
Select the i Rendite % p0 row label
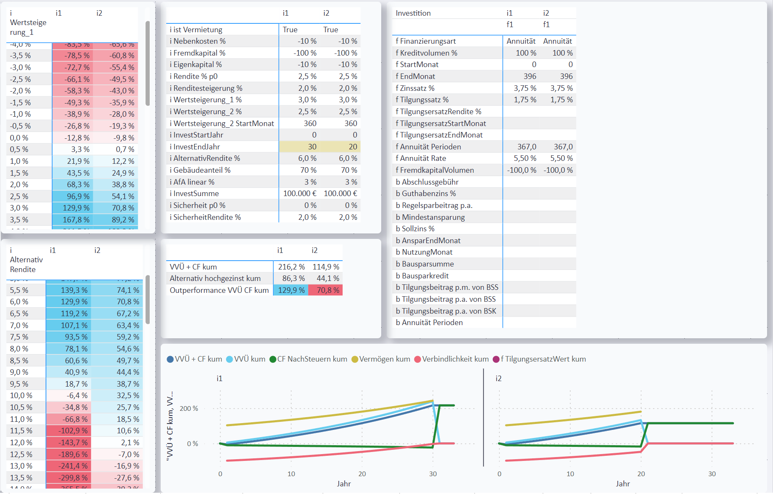click(194, 76)
